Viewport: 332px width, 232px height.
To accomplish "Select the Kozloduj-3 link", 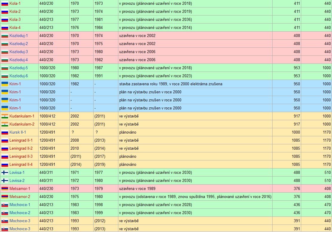I will 19,52.
